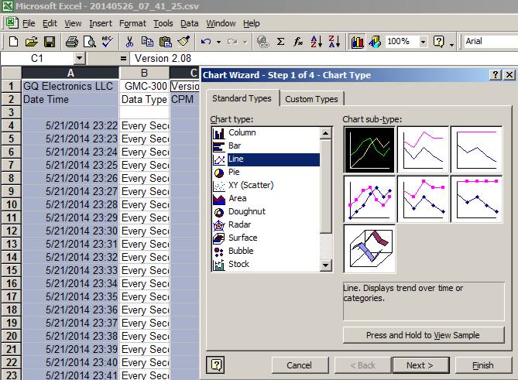The width and height of the screenshot is (518, 380).
Task: Click Press and Hold to View Sample
Action: point(424,335)
